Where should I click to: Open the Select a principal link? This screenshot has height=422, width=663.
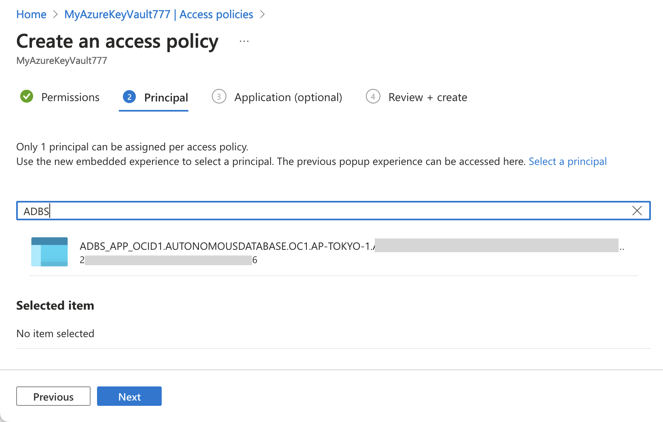pyautogui.click(x=567, y=161)
